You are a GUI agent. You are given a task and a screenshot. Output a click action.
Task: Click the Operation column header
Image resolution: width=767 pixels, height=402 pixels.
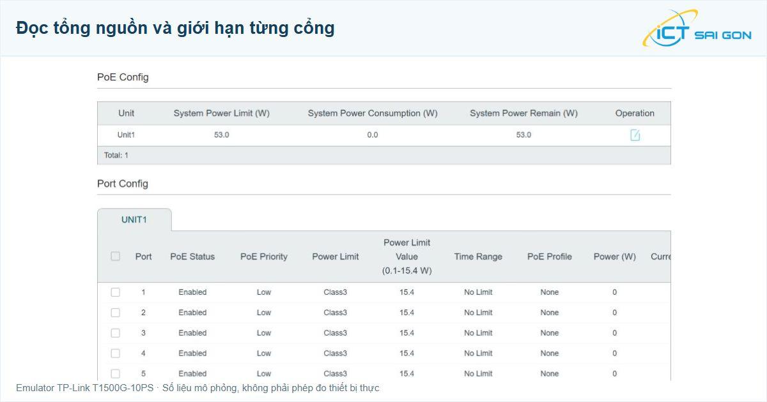635,114
